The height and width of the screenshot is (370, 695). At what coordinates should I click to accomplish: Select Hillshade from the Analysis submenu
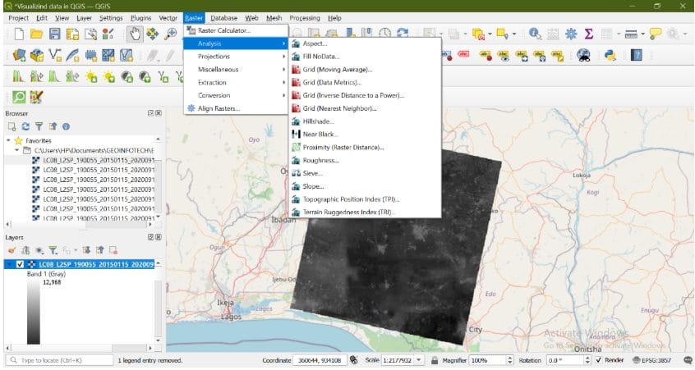click(318, 121)
